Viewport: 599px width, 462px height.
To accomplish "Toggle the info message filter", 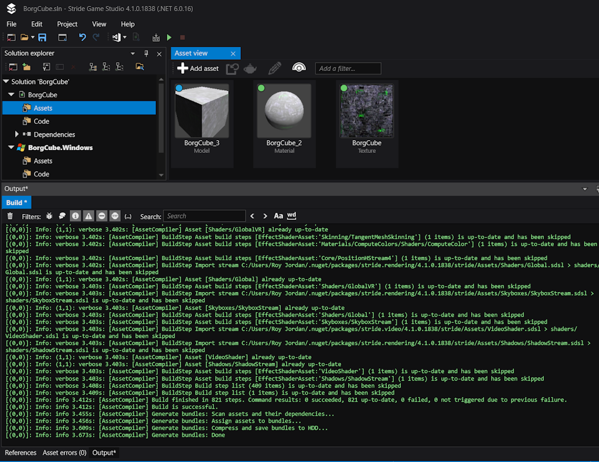I will (x=75, y=216).
